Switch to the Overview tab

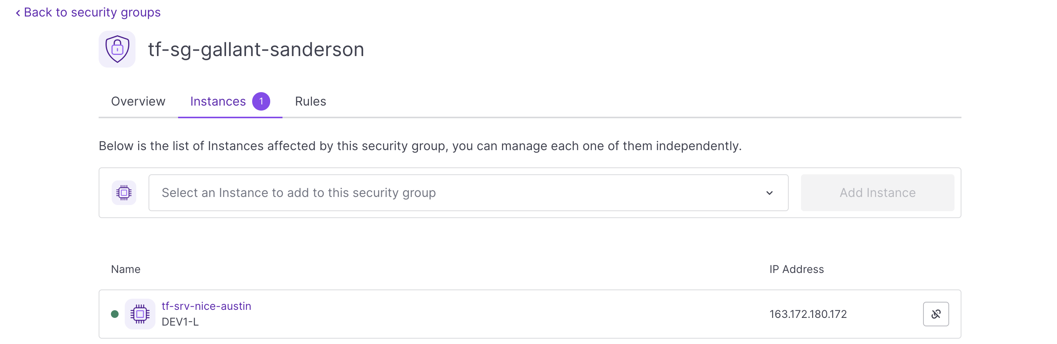click(138, 101)
